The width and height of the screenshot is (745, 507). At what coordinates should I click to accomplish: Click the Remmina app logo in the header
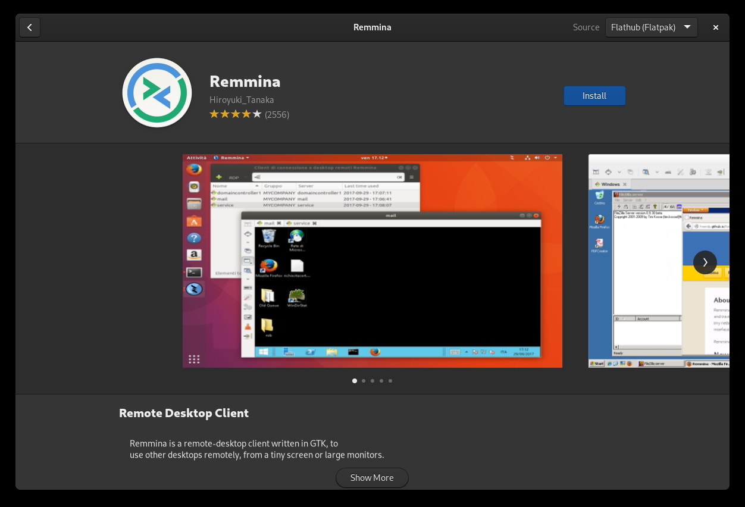(156, 92)
